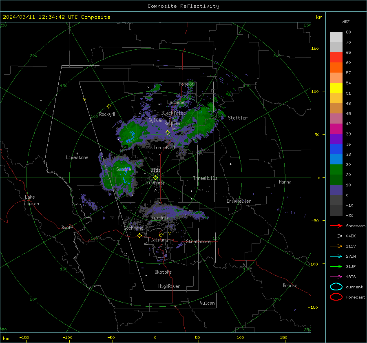Select the cyan 27ZW arrow legend icon
Viewport: 367px width, 343px height.
point(336,257)
